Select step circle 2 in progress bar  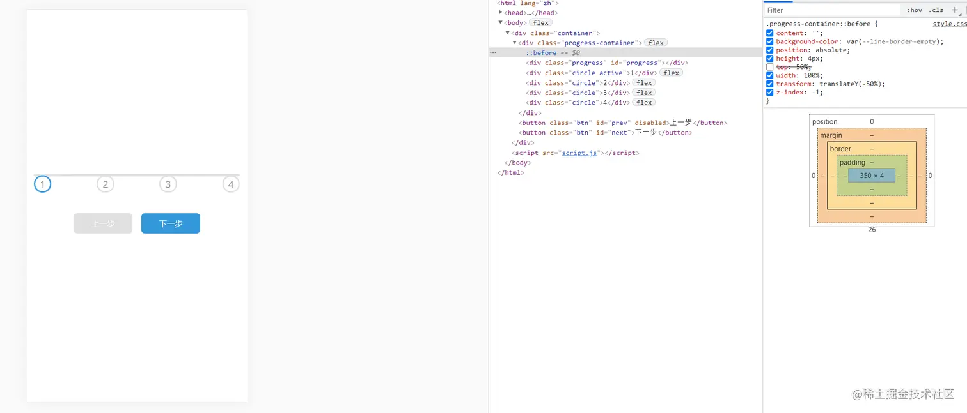point(105,184)
